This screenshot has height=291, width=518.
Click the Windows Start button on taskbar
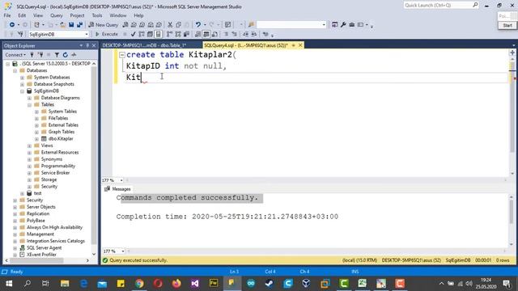tap(9, 284)
